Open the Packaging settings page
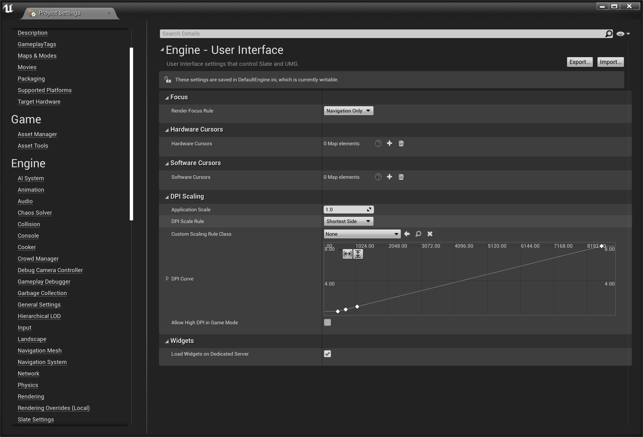The width and height of the screenshot is (643, 437). tap(31, 79)
